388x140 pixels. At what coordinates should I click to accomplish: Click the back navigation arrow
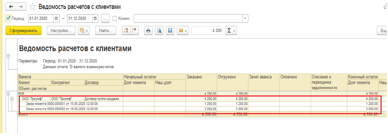[11, 7]
